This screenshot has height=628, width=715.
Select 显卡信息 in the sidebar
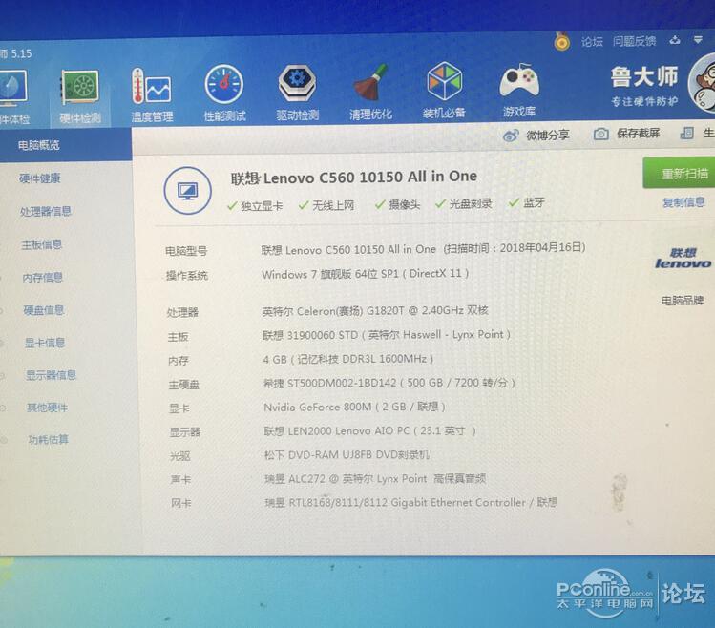(45, 343)
